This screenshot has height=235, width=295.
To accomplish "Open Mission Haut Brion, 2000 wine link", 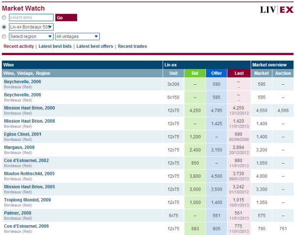I will point(29,108).
